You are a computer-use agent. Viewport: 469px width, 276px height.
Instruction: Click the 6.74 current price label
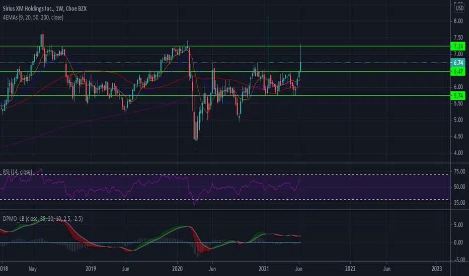[x=458, y=63]
